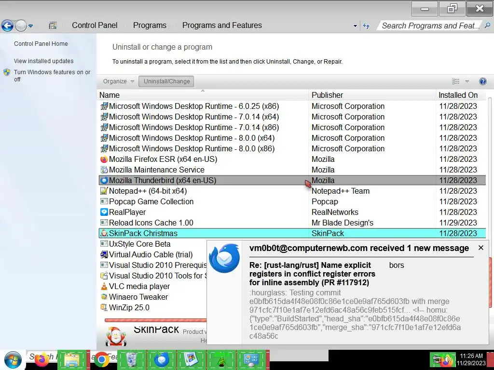Go to Programs breadcrumb

150,25
